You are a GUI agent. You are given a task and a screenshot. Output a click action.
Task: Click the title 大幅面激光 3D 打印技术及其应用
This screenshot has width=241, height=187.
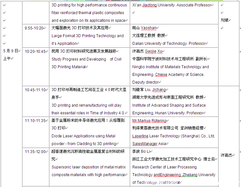80,28
